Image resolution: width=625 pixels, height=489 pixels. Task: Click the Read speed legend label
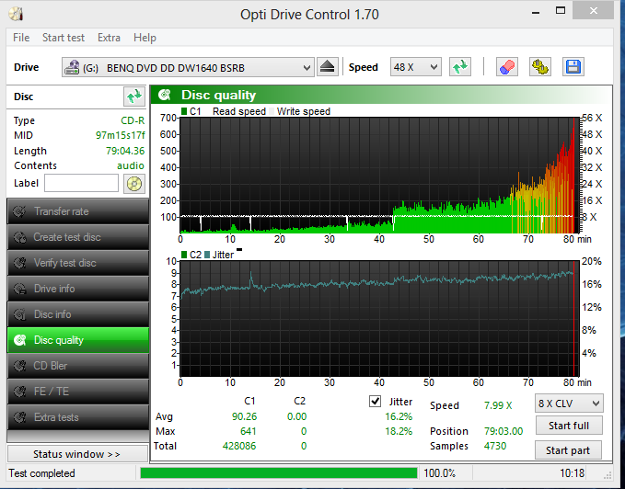(239, 111)
